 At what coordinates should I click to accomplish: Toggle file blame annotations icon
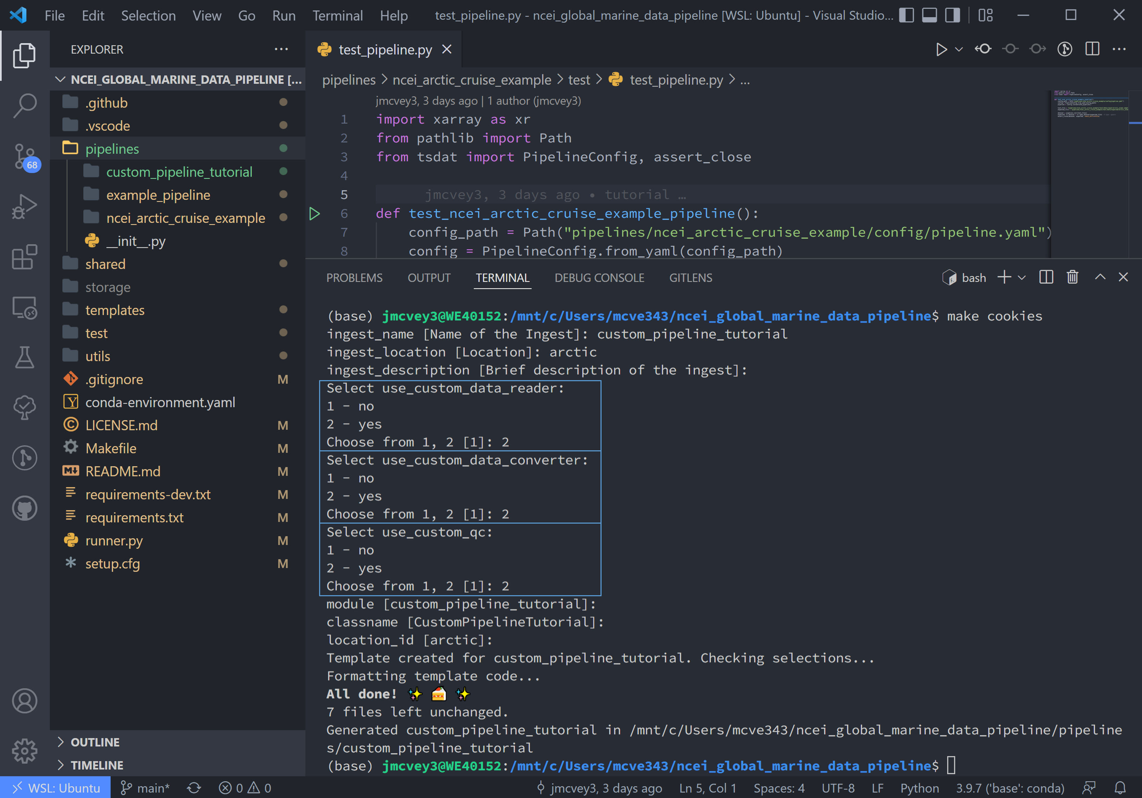click(1065, 49)
